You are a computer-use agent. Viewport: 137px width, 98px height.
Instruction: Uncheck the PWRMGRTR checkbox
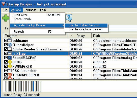click(6, 66)
